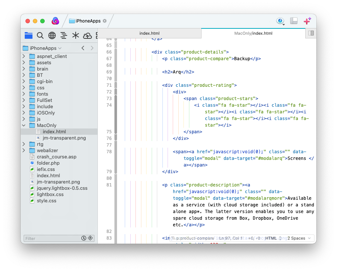
Task: Open the Remote globe sidebar icon
Action: pos(52,35)
